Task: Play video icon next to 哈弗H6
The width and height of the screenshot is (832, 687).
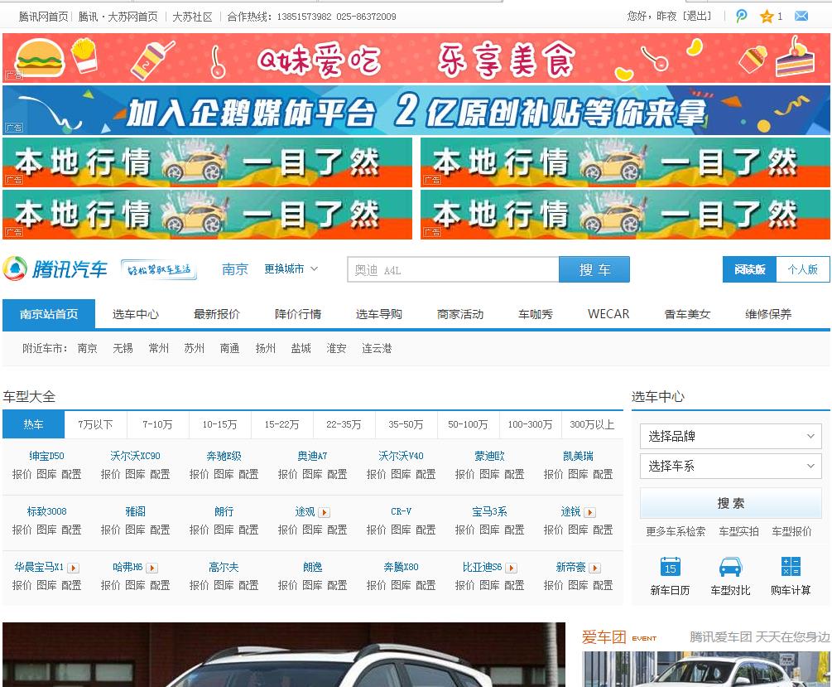Action: click(x=151, y=568)
